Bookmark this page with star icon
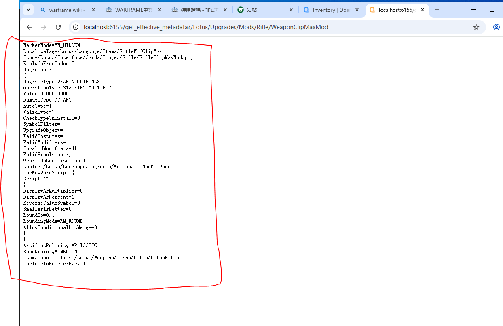Screen dimensions: 503x326 pyautogui.click(x=476, y=27)
